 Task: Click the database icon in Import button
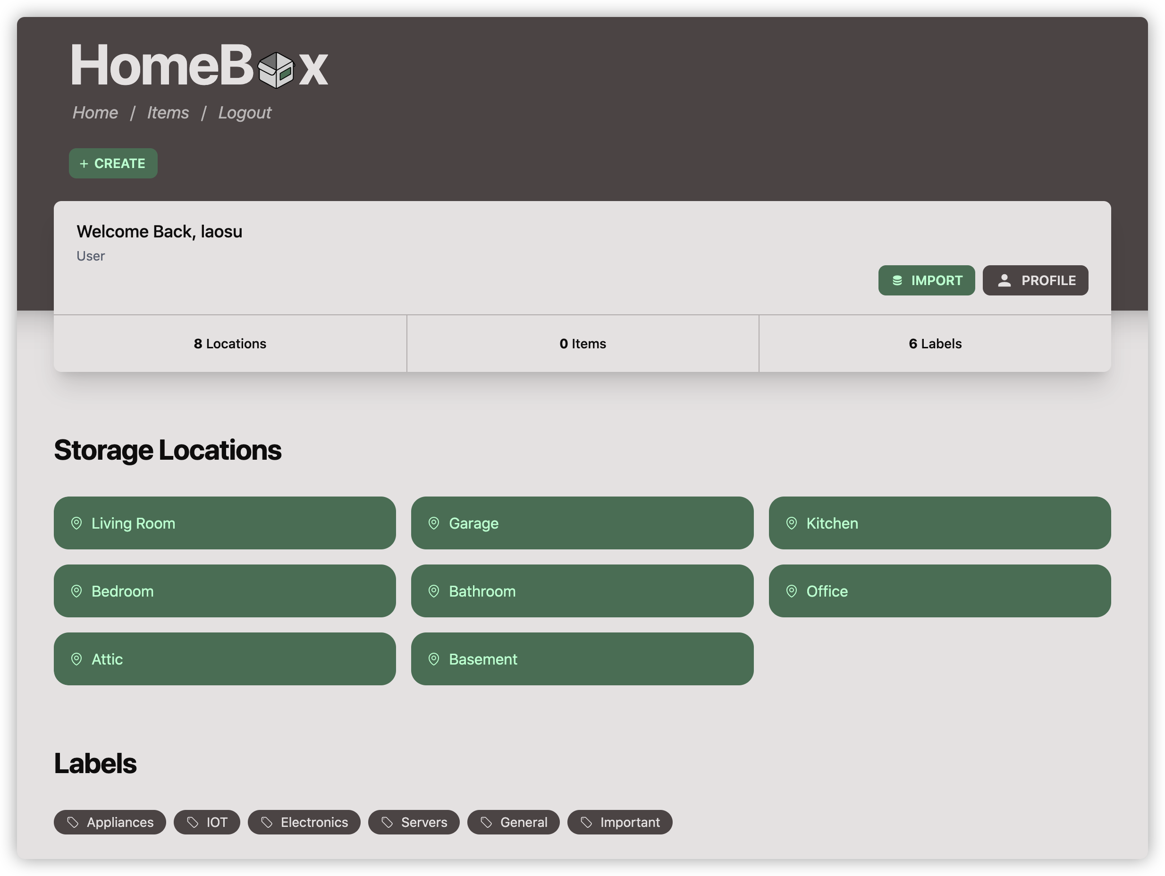[897, 281]
